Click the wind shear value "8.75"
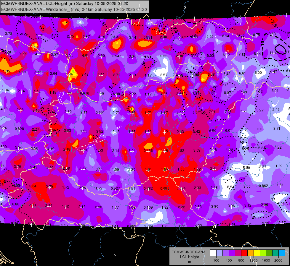290x266 pixels. point(257,35)
